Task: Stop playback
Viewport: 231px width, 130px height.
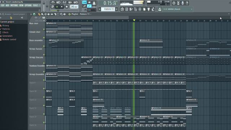Action: [62, 7]
